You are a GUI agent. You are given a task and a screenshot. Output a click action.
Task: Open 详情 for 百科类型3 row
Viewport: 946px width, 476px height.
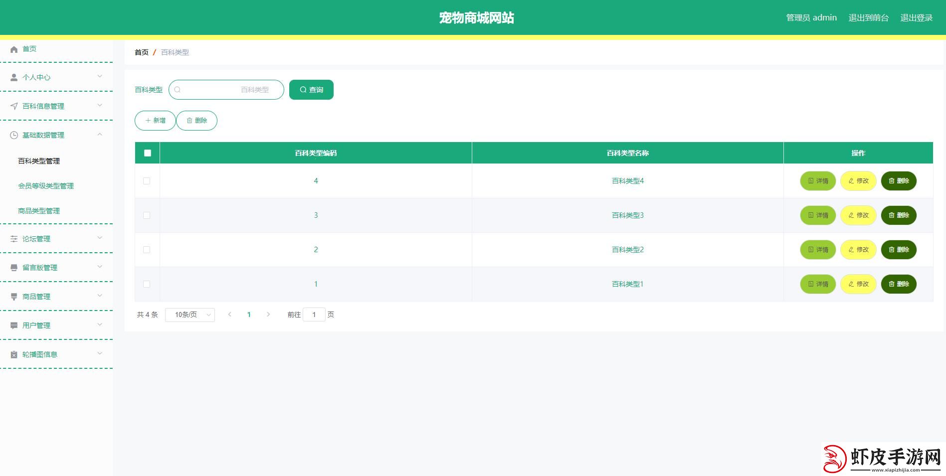[818, 215]
